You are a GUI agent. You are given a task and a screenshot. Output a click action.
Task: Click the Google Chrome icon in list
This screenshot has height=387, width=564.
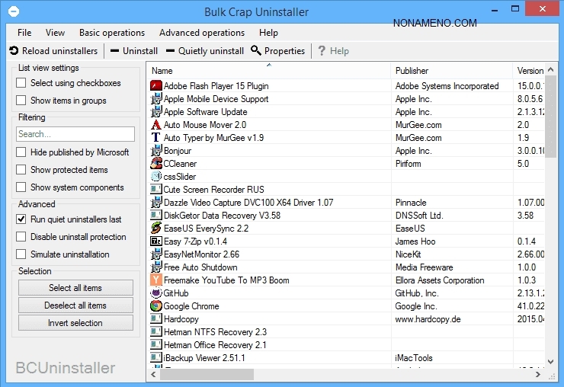(156, 306)
